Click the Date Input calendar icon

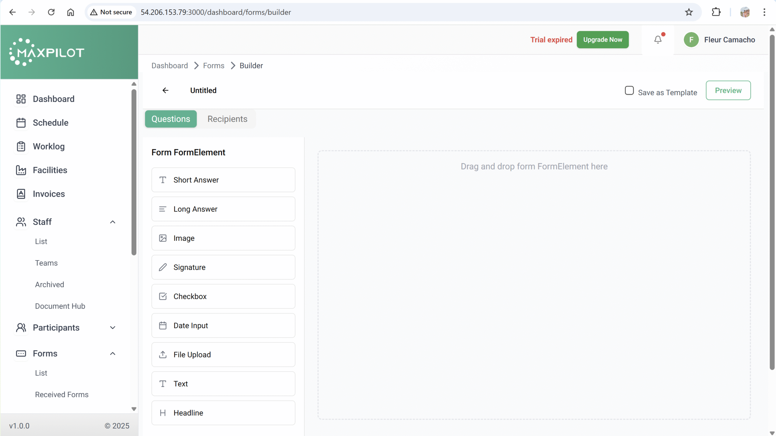[x=163, y=325]
